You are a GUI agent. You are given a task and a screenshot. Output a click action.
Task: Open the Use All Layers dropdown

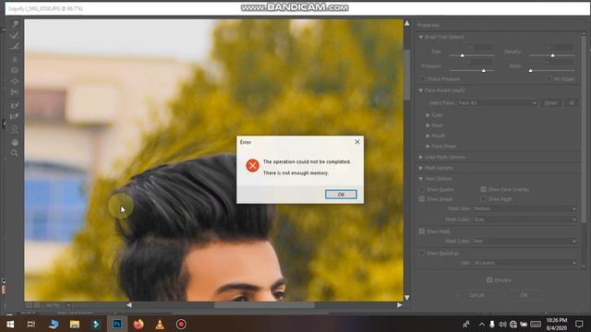[x=525, y=263]
